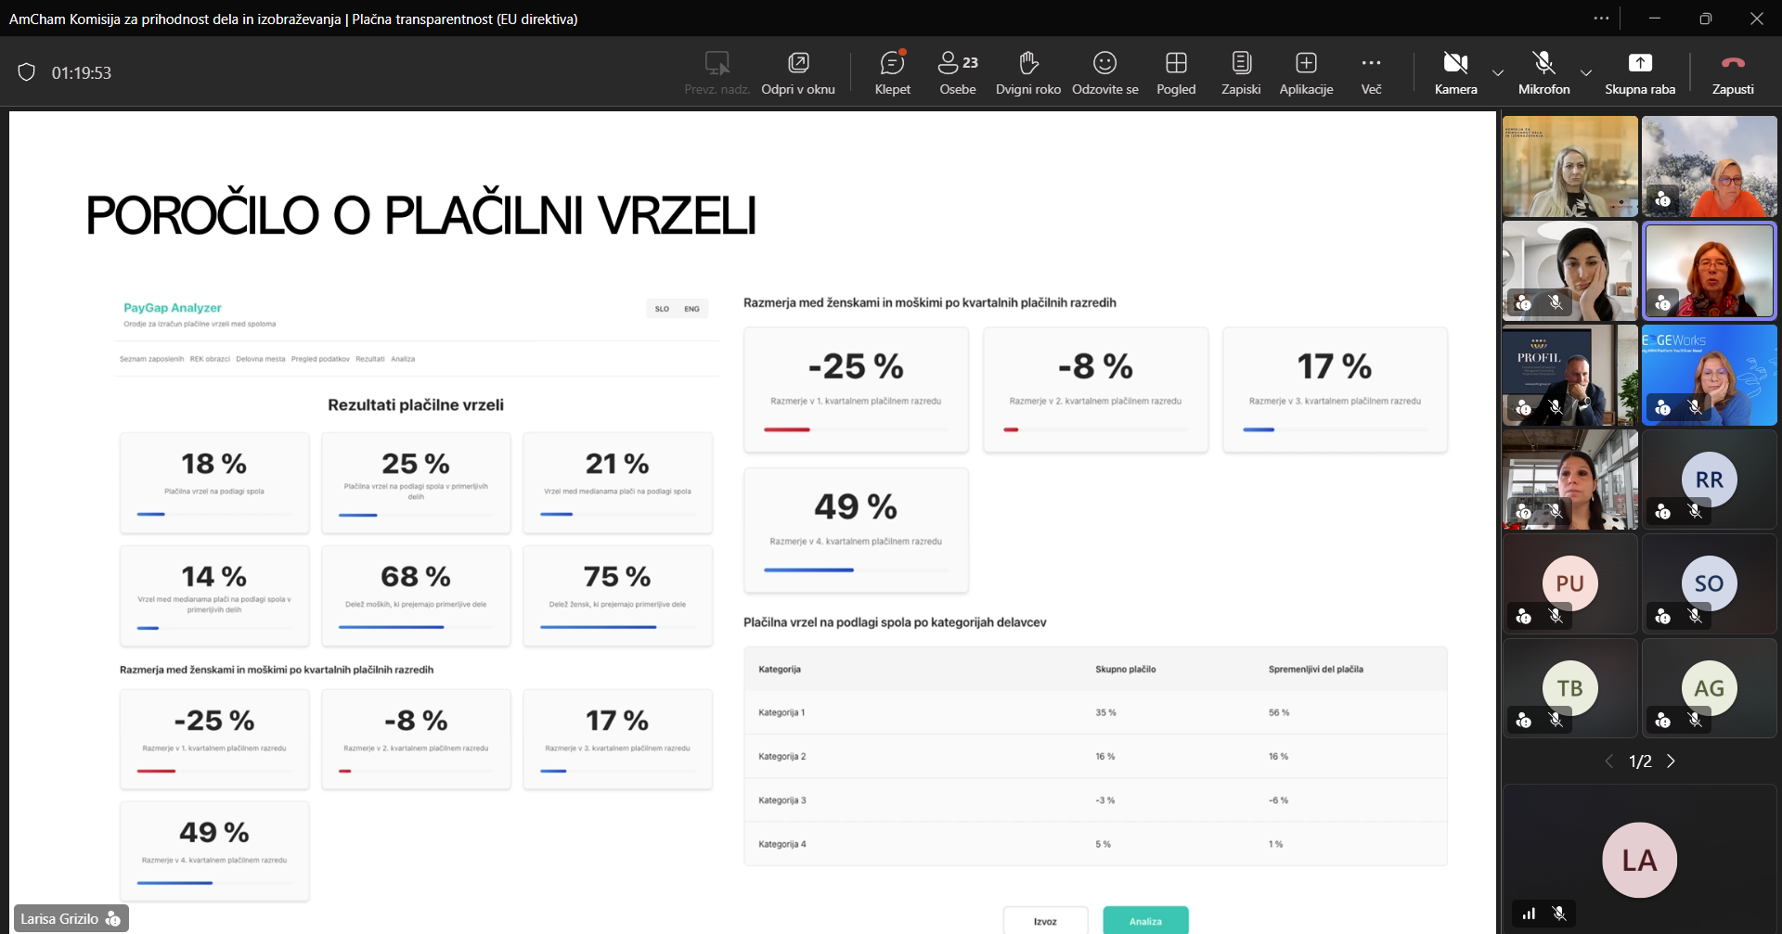Leave the meeting with Zapusti
This screenshot has width=1782, height=934.
[1733, 72]
